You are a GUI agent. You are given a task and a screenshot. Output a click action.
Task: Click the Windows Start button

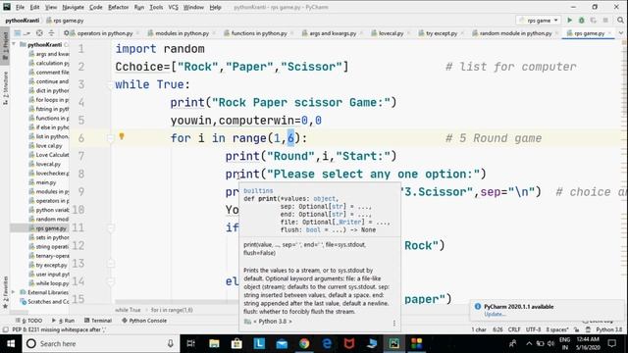point(11,343)
